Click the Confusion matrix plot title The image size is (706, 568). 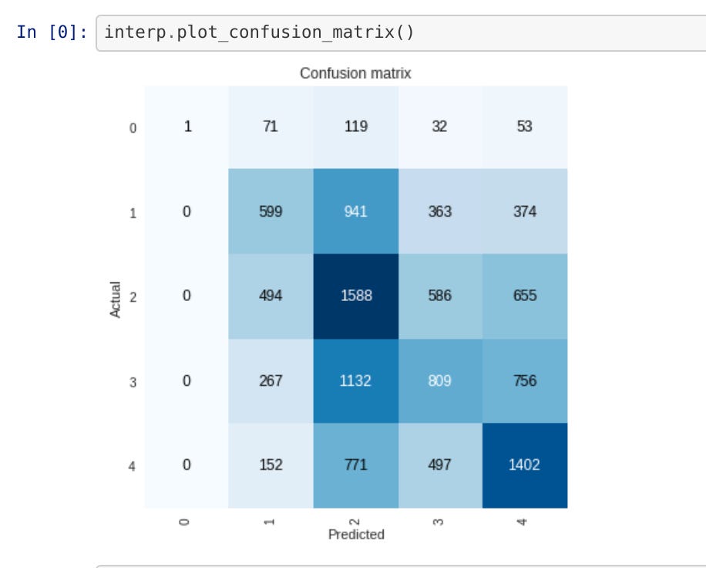pyautogui.click(x=355, y=74)
